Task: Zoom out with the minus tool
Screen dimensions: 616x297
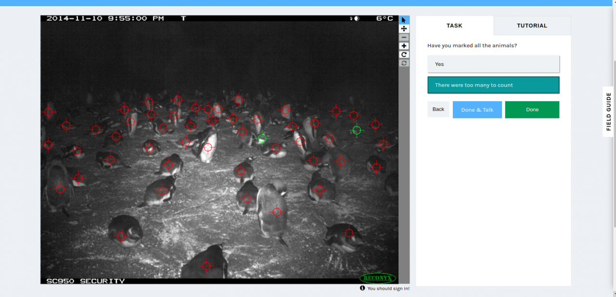Action: (x=404, y=38)
